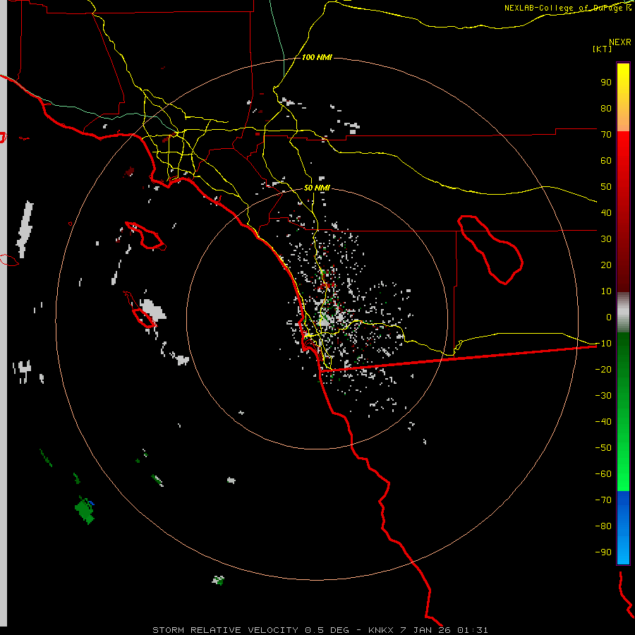The height and width of the screenshot is (635, 635).
Task: Click the NEXR label above the scale
Action: click(x=620, y=42)
